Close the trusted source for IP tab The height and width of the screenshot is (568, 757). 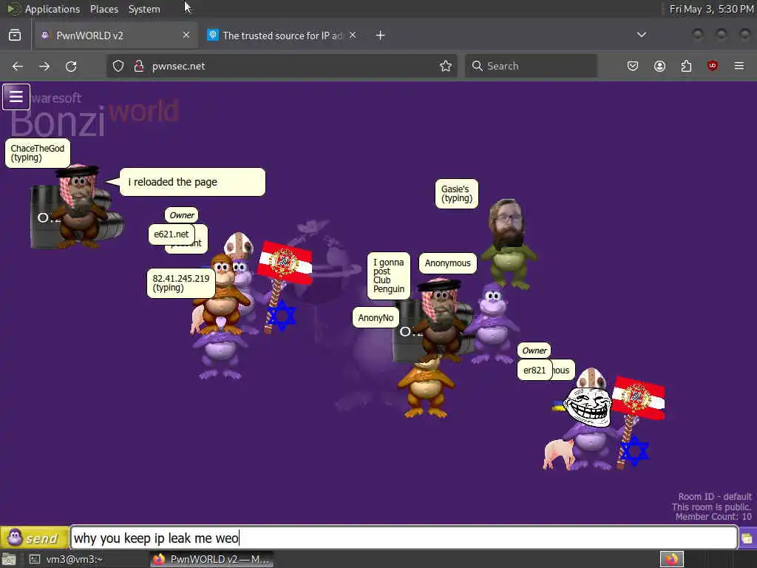point(353,35)
